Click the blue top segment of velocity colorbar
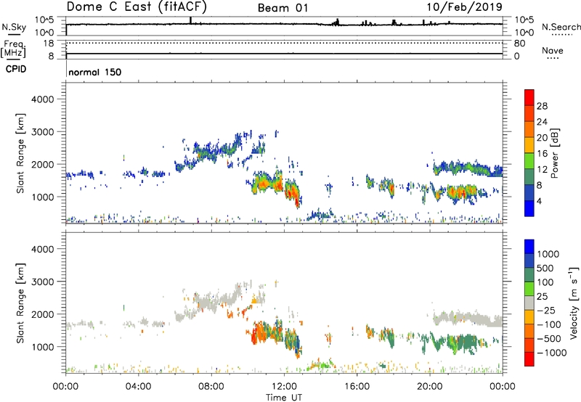Image resolution: width=581 pixels, height=402 pixels. click(x=529, y=247)
